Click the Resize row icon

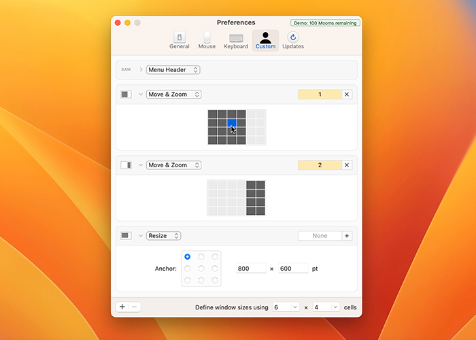click(x=126, y=236)
